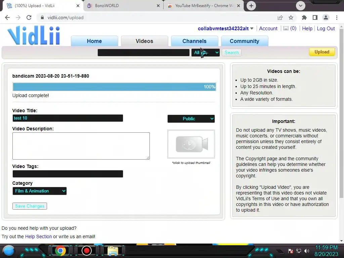Click the address bar URL vidlii.com/upload
The width and height of the screenshot is (344, 258).
point(66,17)
